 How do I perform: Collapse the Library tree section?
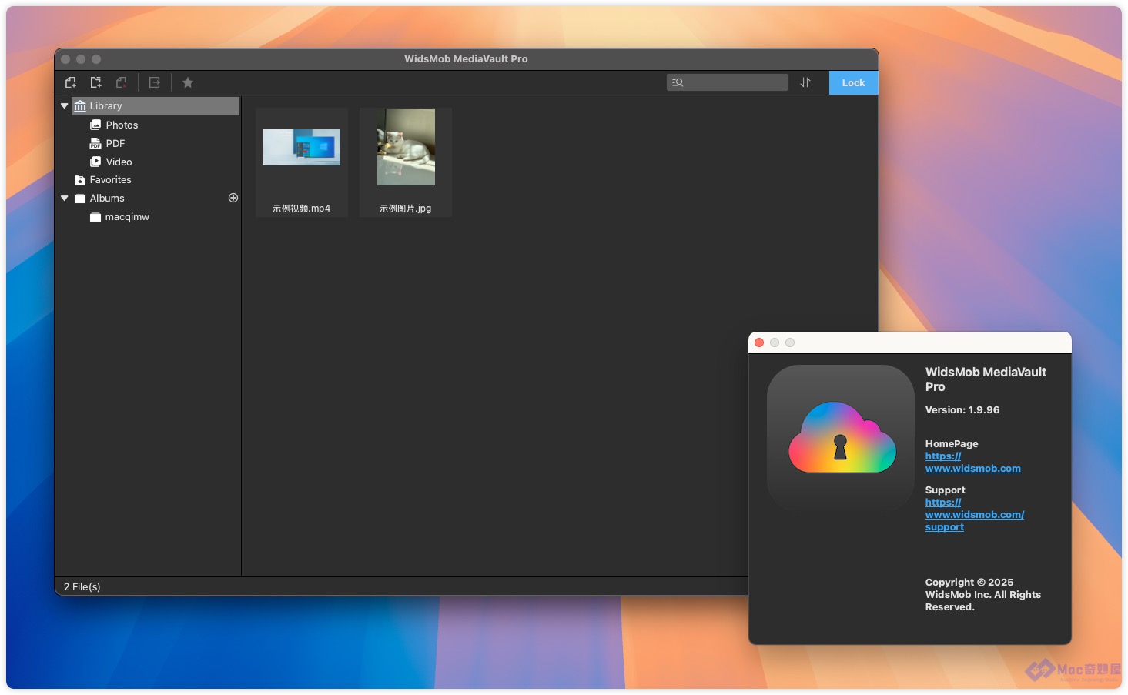pyautogui.click(x=65, y=106)
